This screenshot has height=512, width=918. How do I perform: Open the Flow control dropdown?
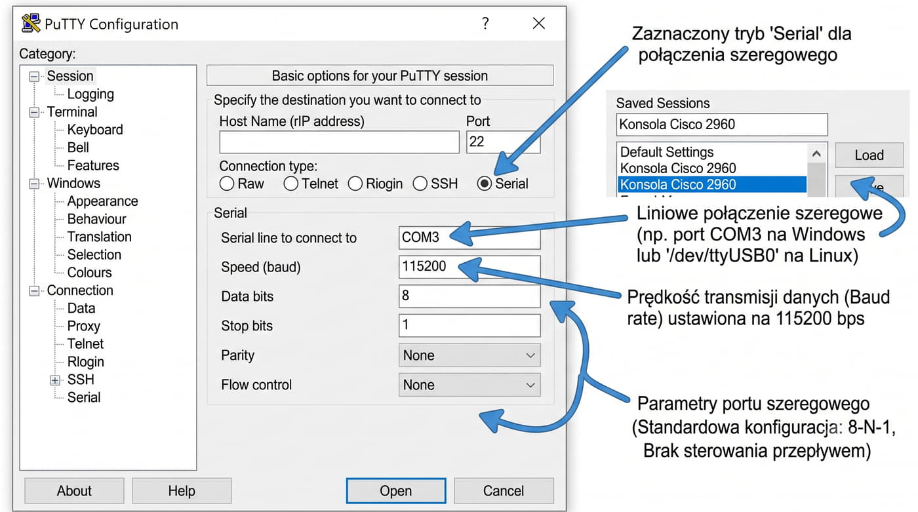tap(469, 385)
